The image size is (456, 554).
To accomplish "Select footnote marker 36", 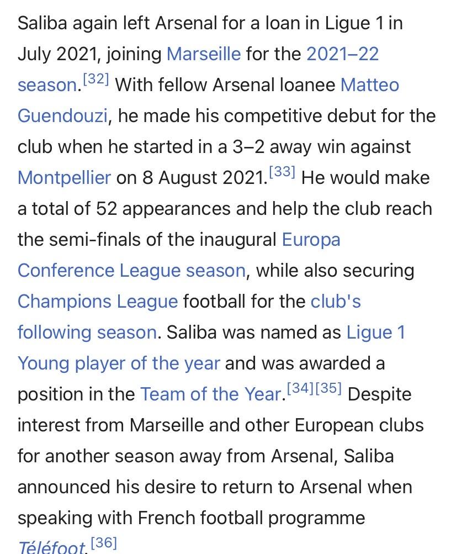I will [103, 544].
